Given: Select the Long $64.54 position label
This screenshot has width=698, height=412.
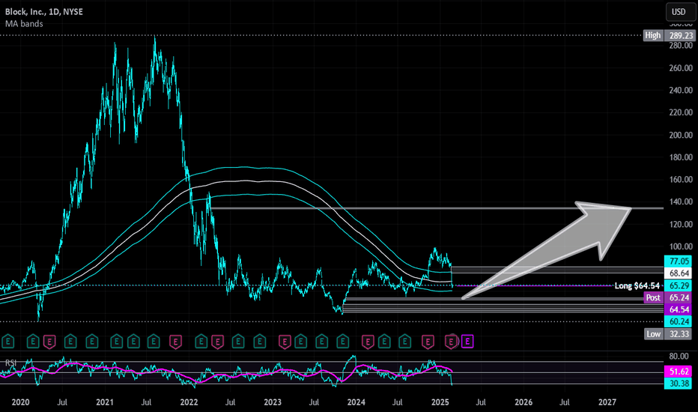Looking at the screenshot, I should click(x=637, y=285).
